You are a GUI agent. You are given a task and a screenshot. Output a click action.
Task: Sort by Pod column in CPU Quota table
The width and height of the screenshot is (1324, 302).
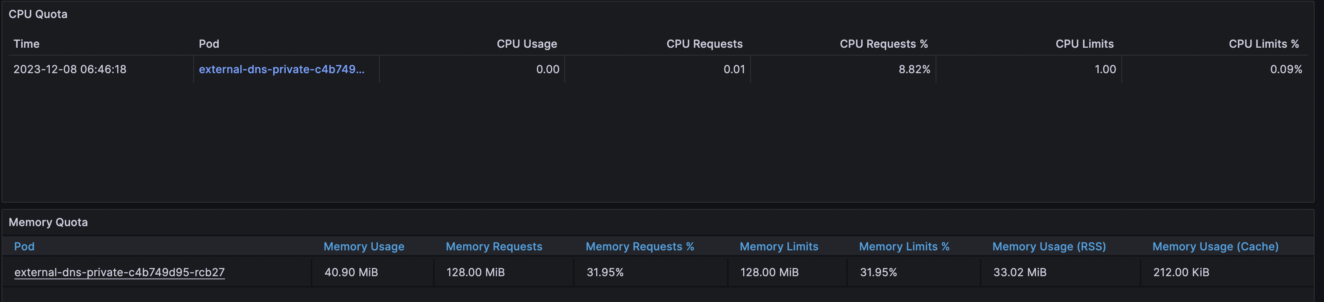tap(209, 44)
